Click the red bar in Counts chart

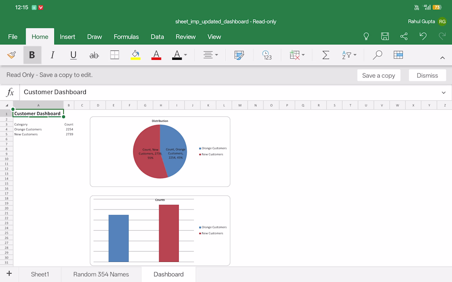click(168, 233)
